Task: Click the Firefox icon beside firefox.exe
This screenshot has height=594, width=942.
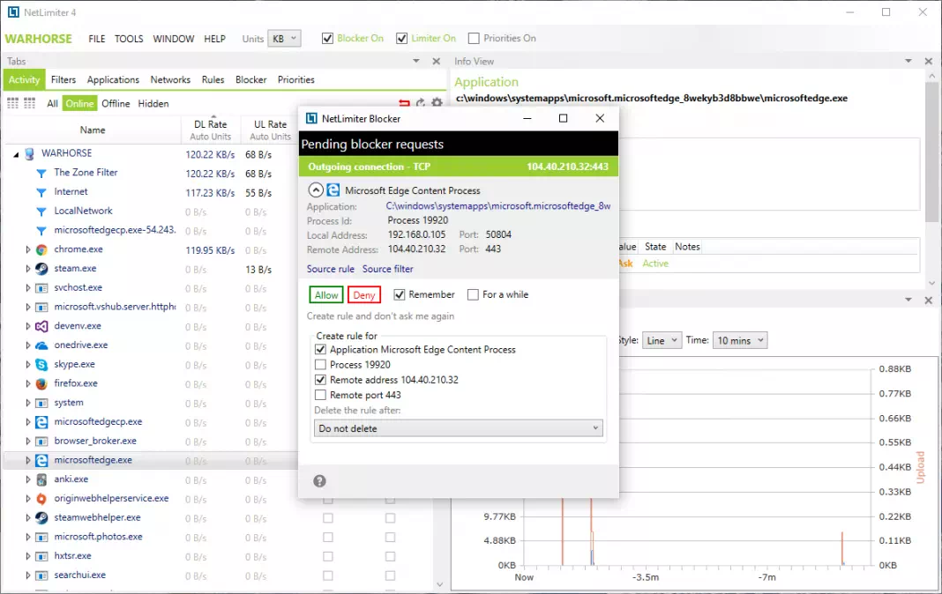Action: pos(41,384)
